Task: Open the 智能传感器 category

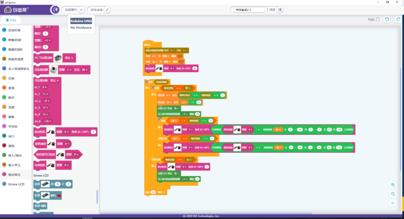Action: pyautogui.click(x=16, y=59)
